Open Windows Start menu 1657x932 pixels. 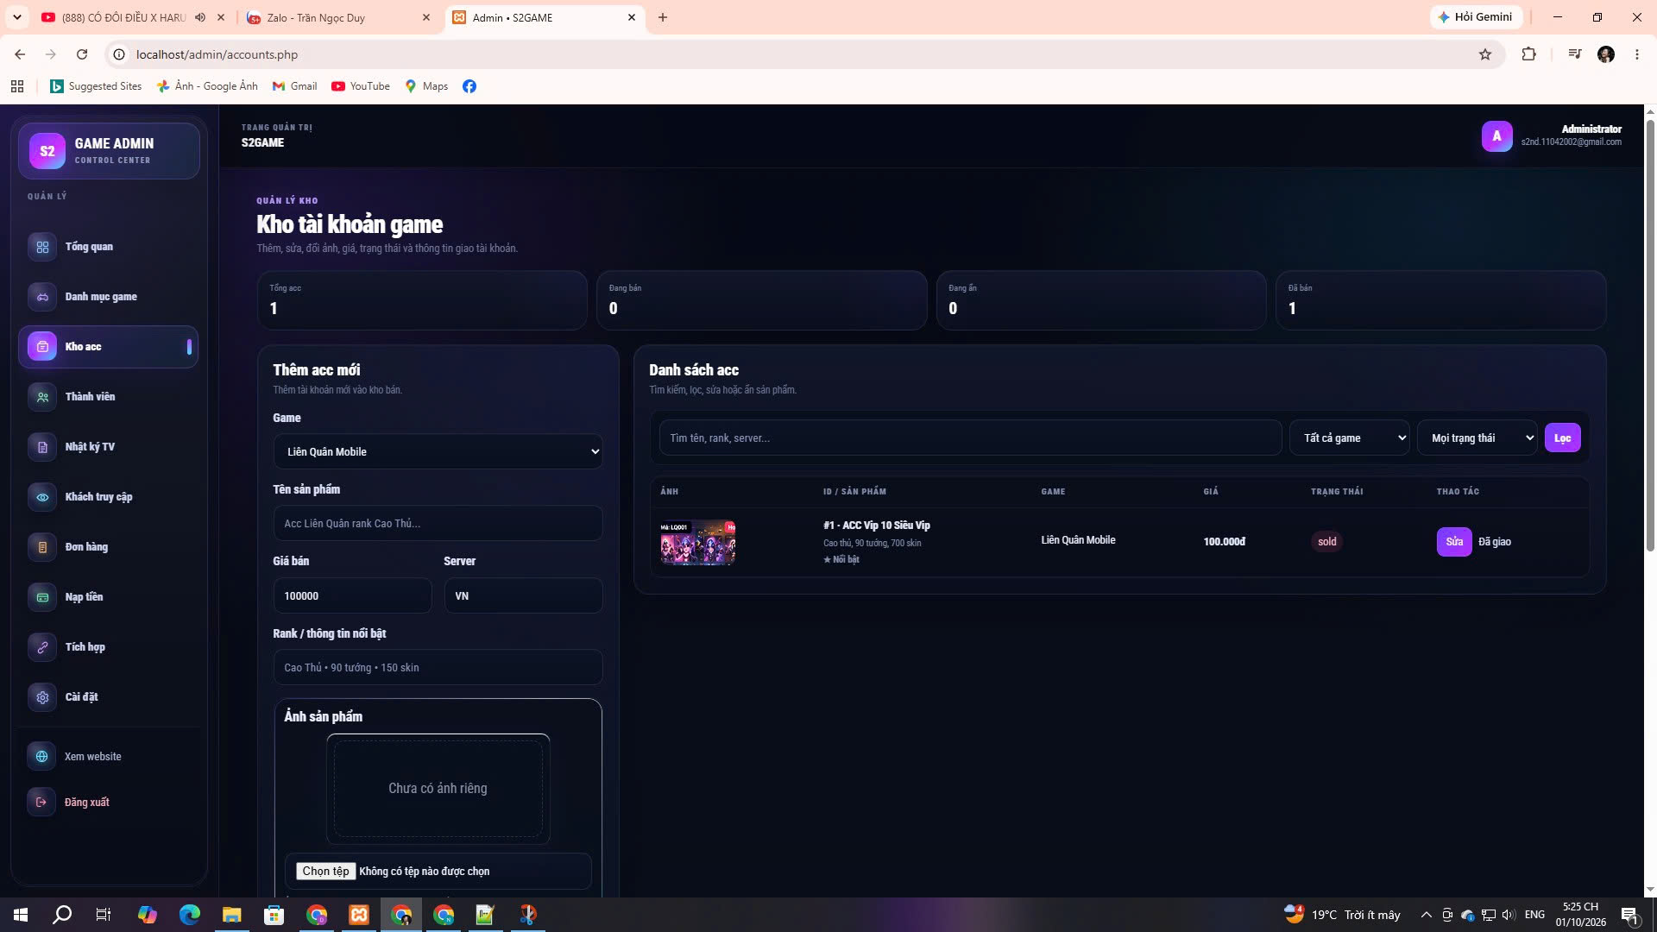21,915
